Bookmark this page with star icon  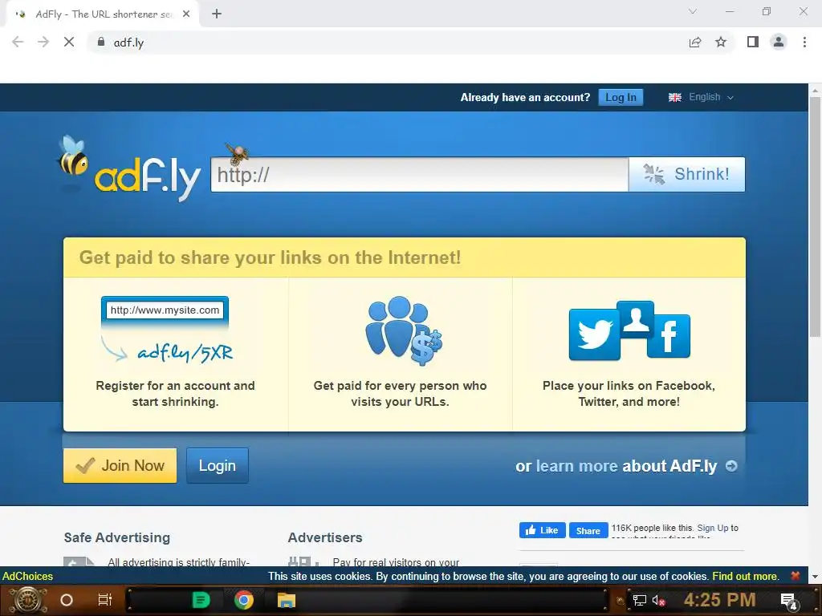[x=721, y=42]
